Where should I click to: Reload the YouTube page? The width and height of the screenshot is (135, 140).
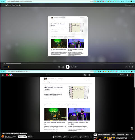coord(4,71)
